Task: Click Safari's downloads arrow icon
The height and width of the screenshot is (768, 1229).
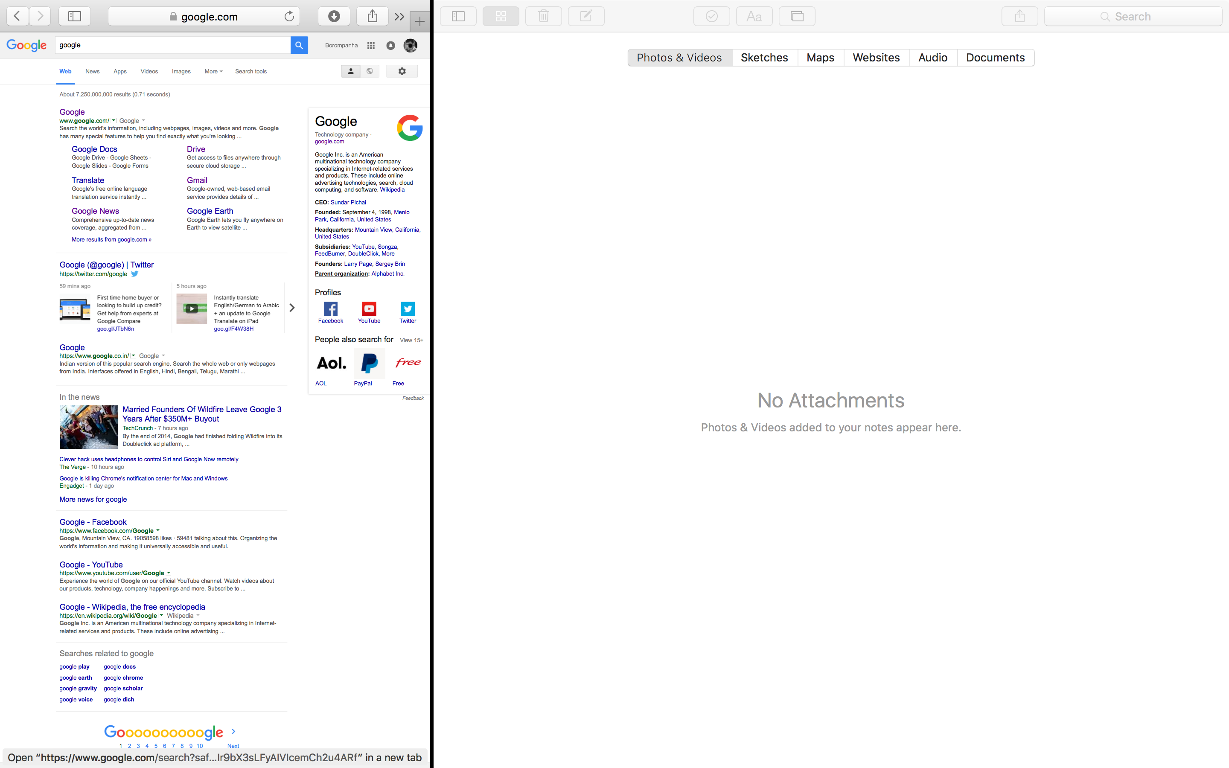Action: (x=334, y=16)
